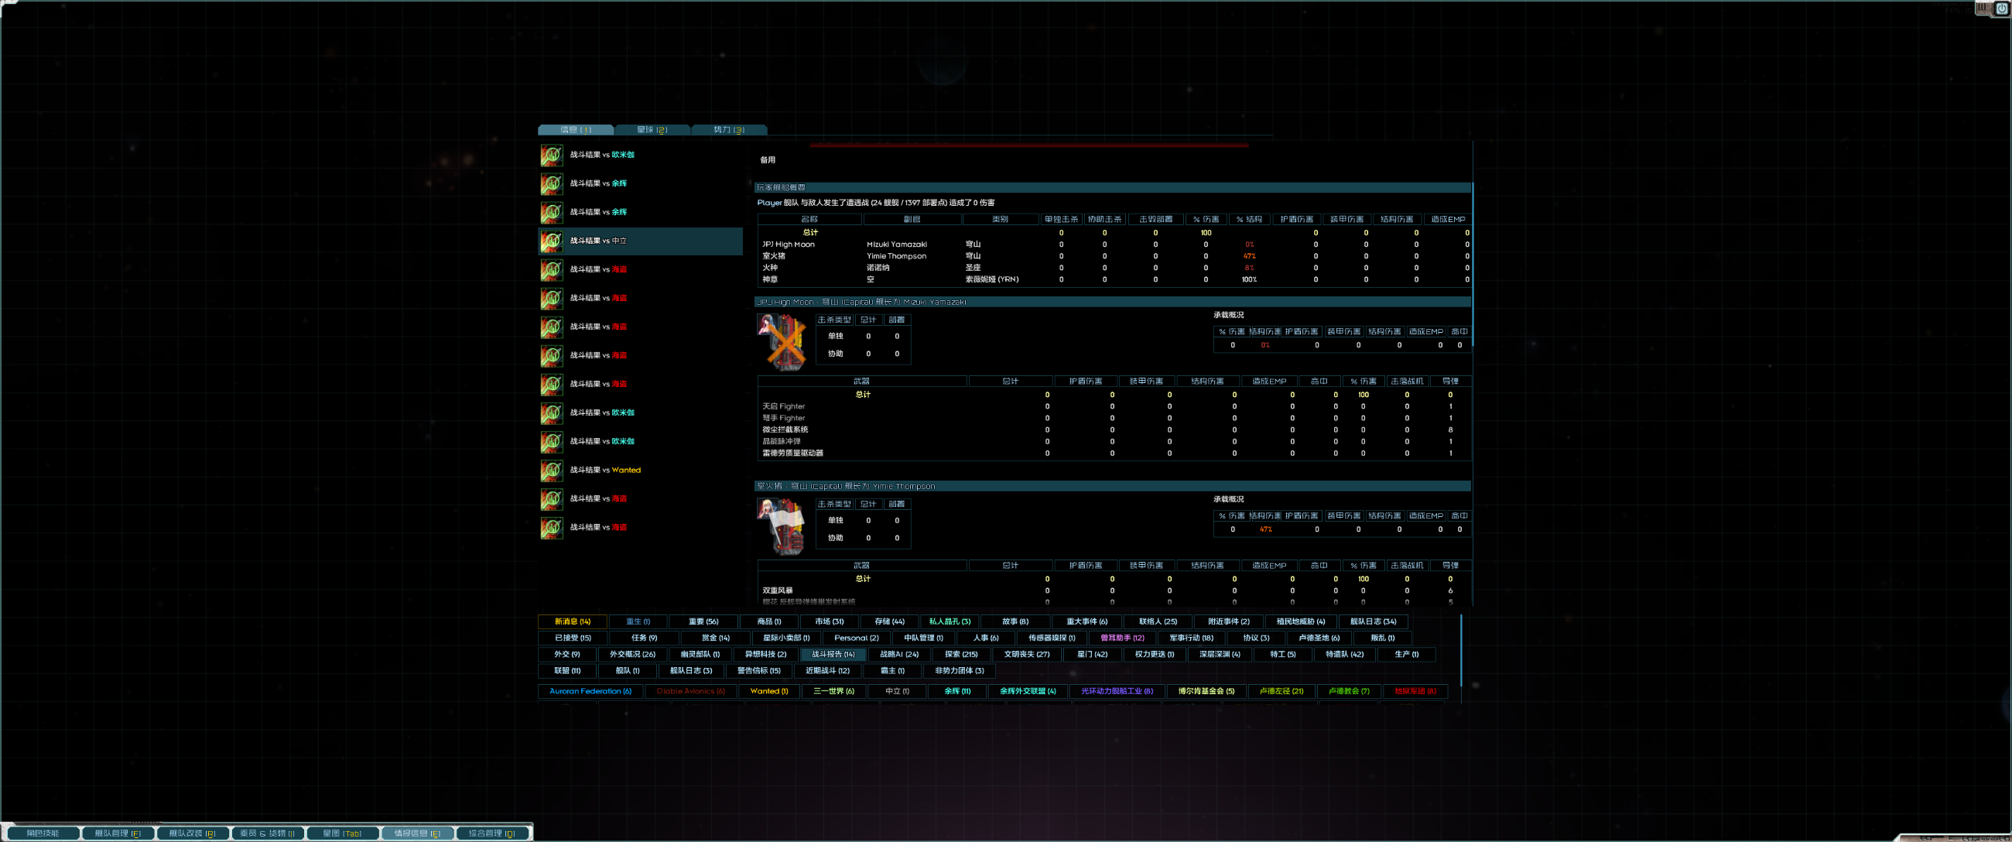Viewport: 2012px width, 842px height.
Task: Switch to the 星球 (2) tab
Action: point(653,130)
